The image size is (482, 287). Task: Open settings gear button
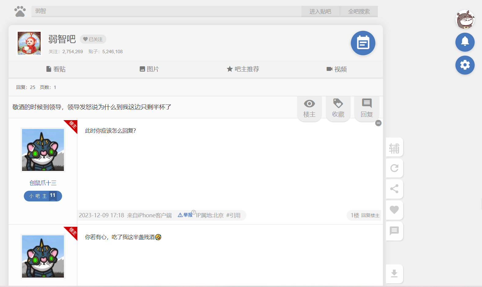(465, 65)
